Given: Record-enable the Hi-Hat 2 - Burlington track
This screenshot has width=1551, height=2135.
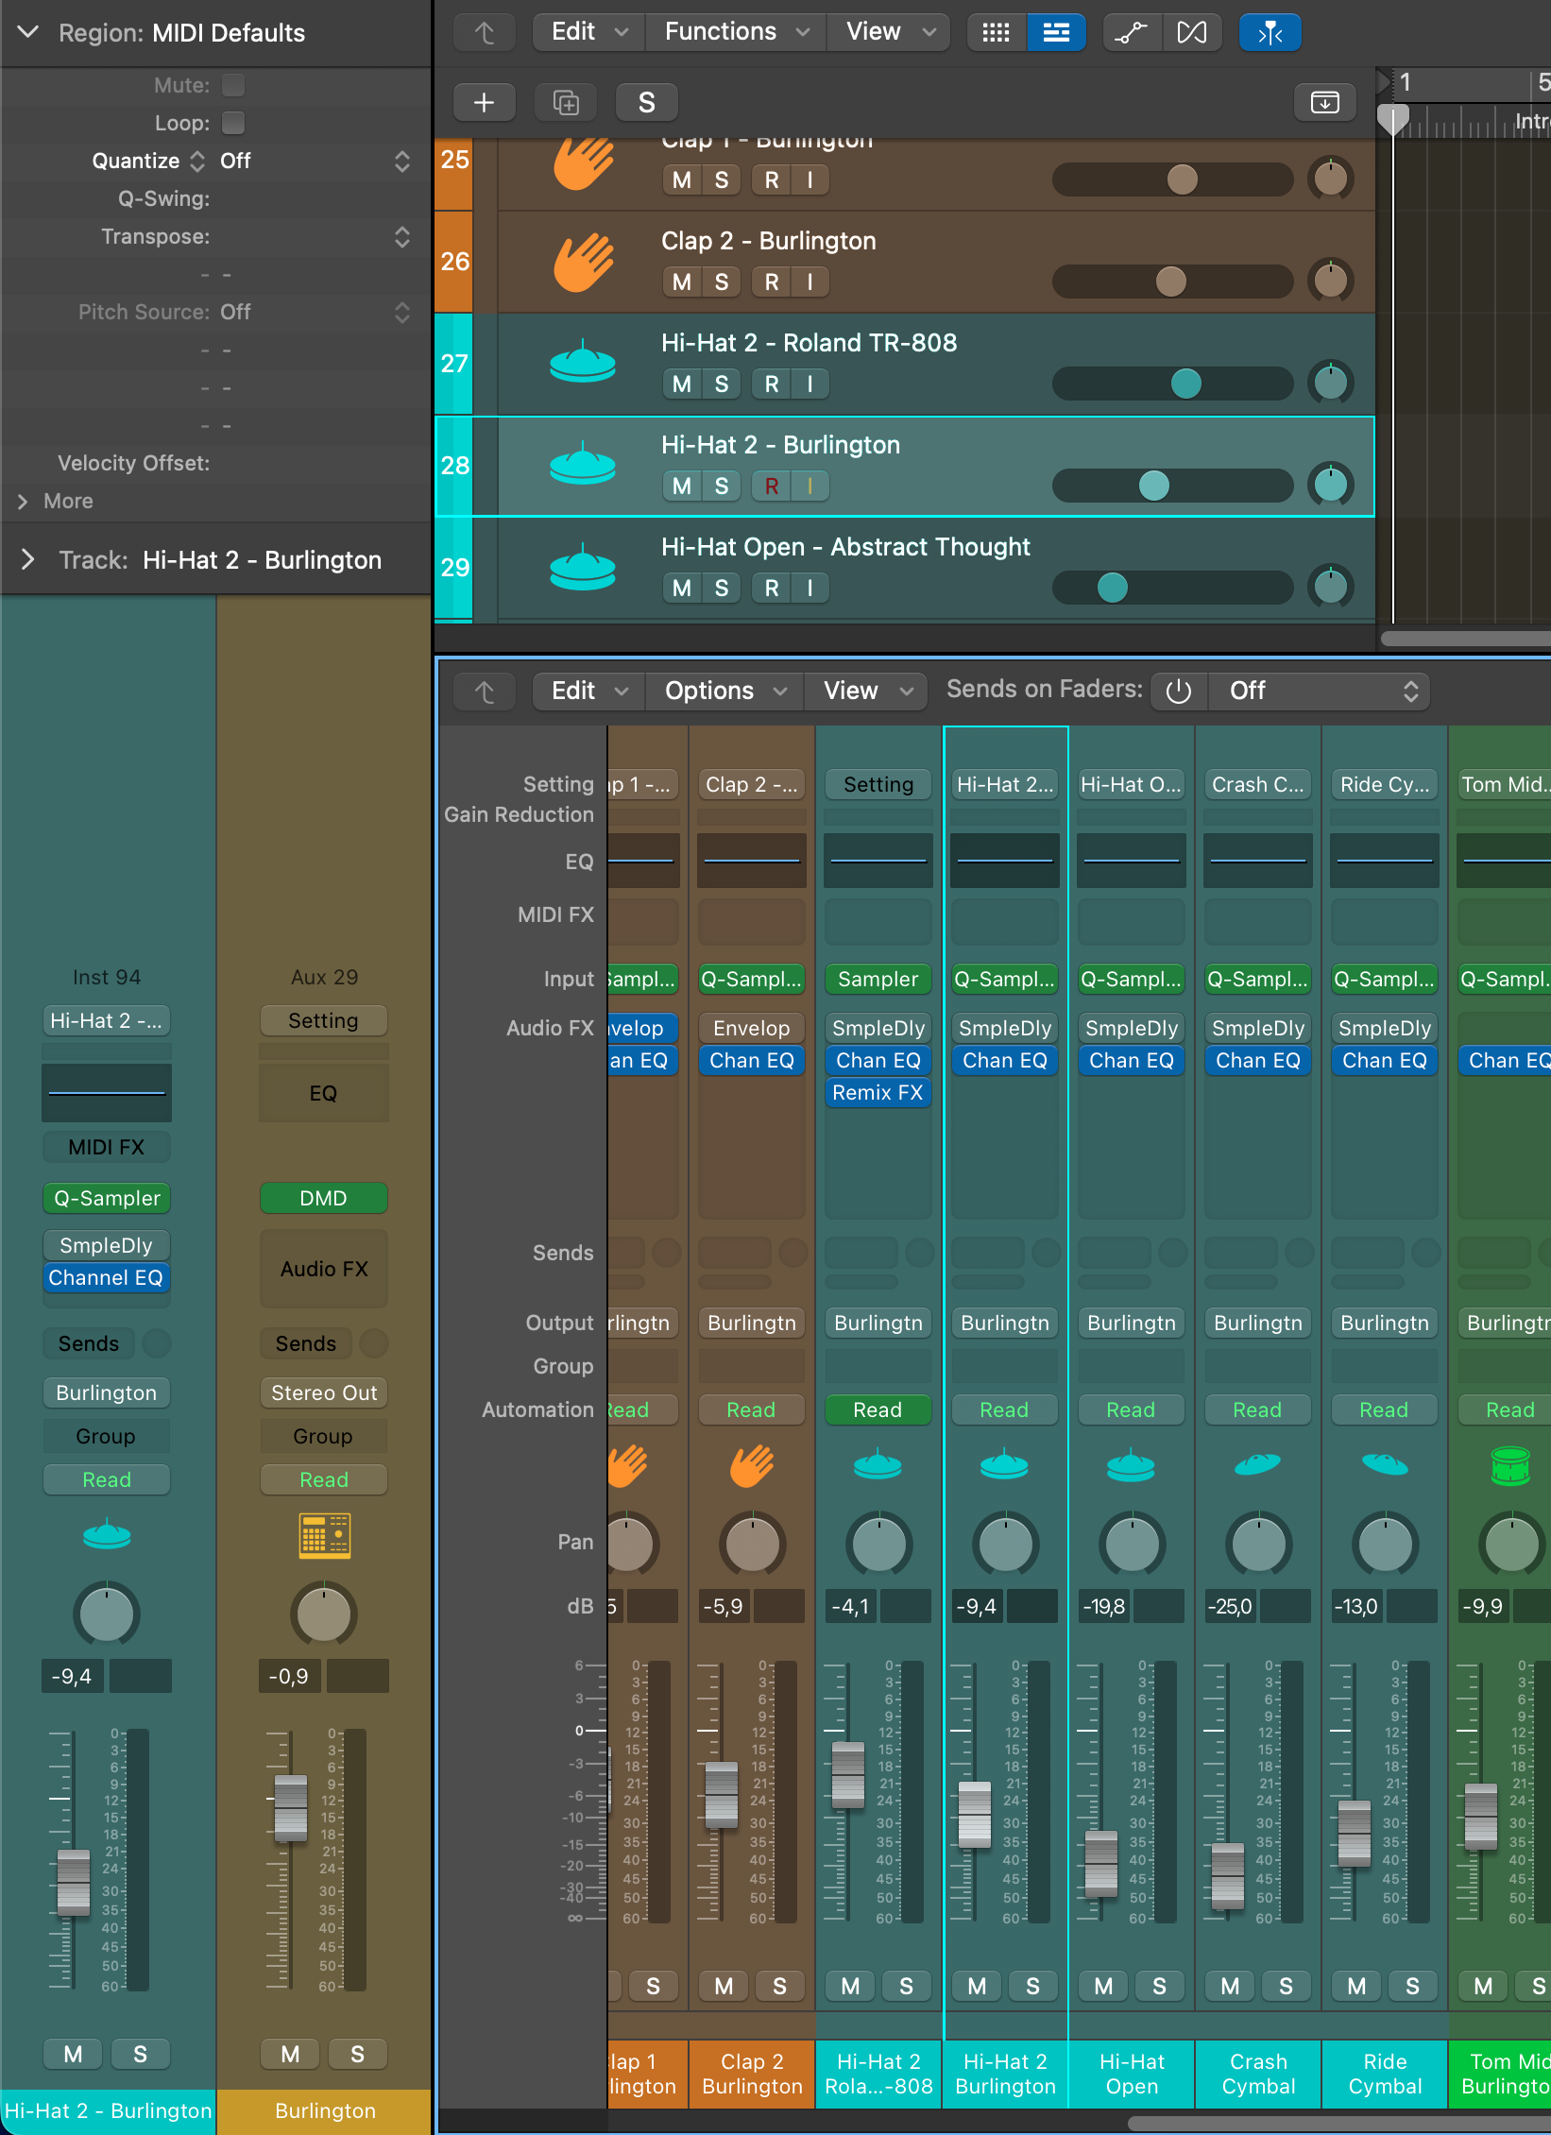Looking at the screenshot, I should coord(771,486).
